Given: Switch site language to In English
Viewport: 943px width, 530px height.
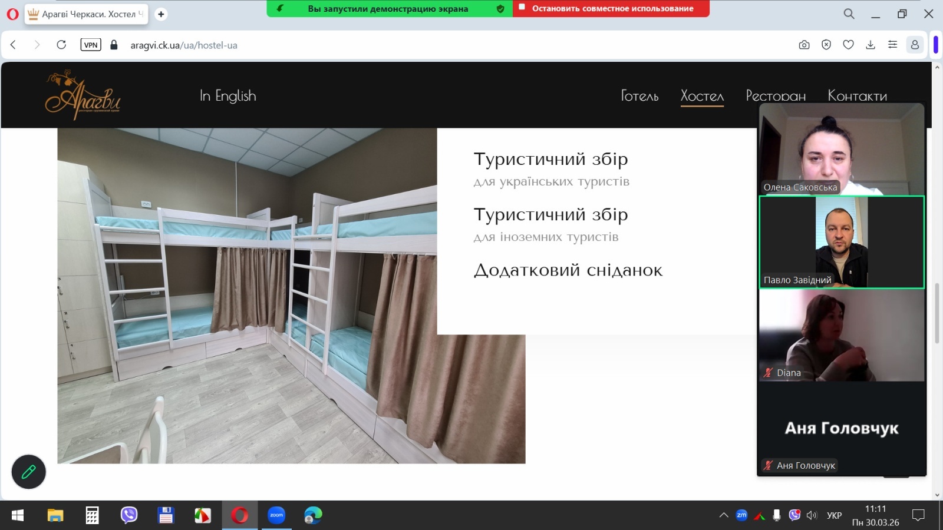Looking at the screenshot, I should (x=227, y=96).
